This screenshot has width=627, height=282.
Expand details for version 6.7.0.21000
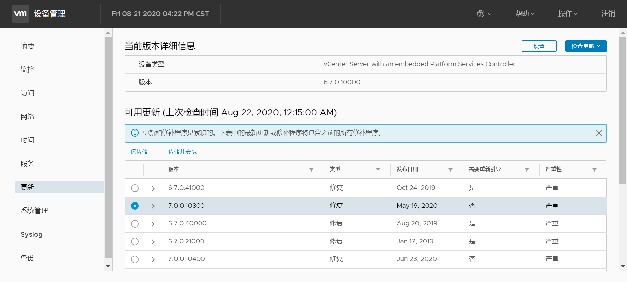(153, 241)
